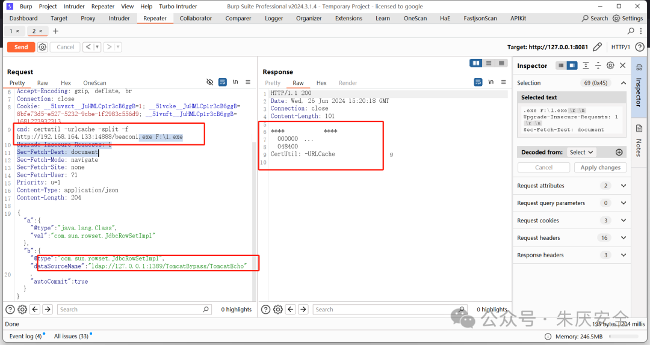The width and height of the screenshot is (650, 345).
Task: Open response pane hamburger menu
Action: (503, 82)
